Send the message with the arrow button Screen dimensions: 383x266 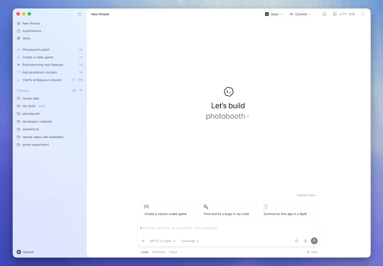[x=314, y=241]
